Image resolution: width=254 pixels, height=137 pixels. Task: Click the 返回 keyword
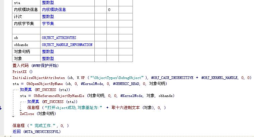coord(17,132)
